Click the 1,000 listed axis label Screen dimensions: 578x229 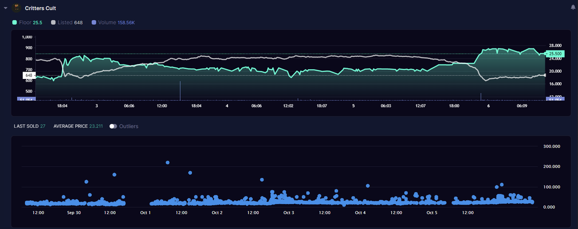pyautogui.click(x=27, y=37)
